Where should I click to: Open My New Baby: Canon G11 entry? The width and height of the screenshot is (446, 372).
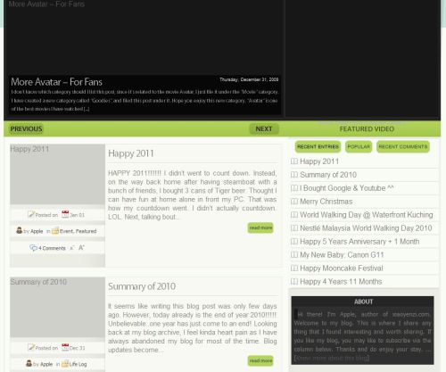(342, 255)
